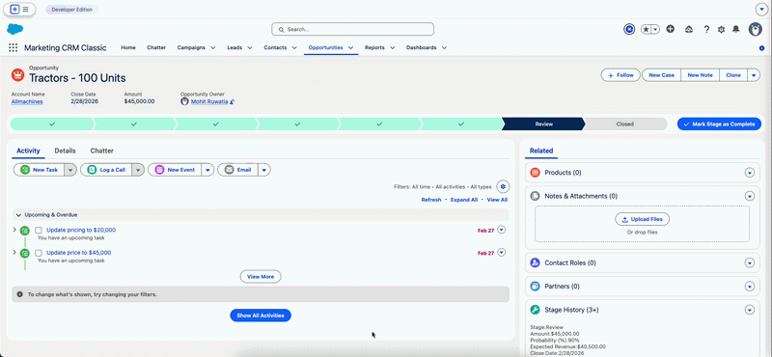The width and height of the screenshot is (772, 357).
Task: Open the New Task dropdown arrow
Action: (x=70, y=170)
